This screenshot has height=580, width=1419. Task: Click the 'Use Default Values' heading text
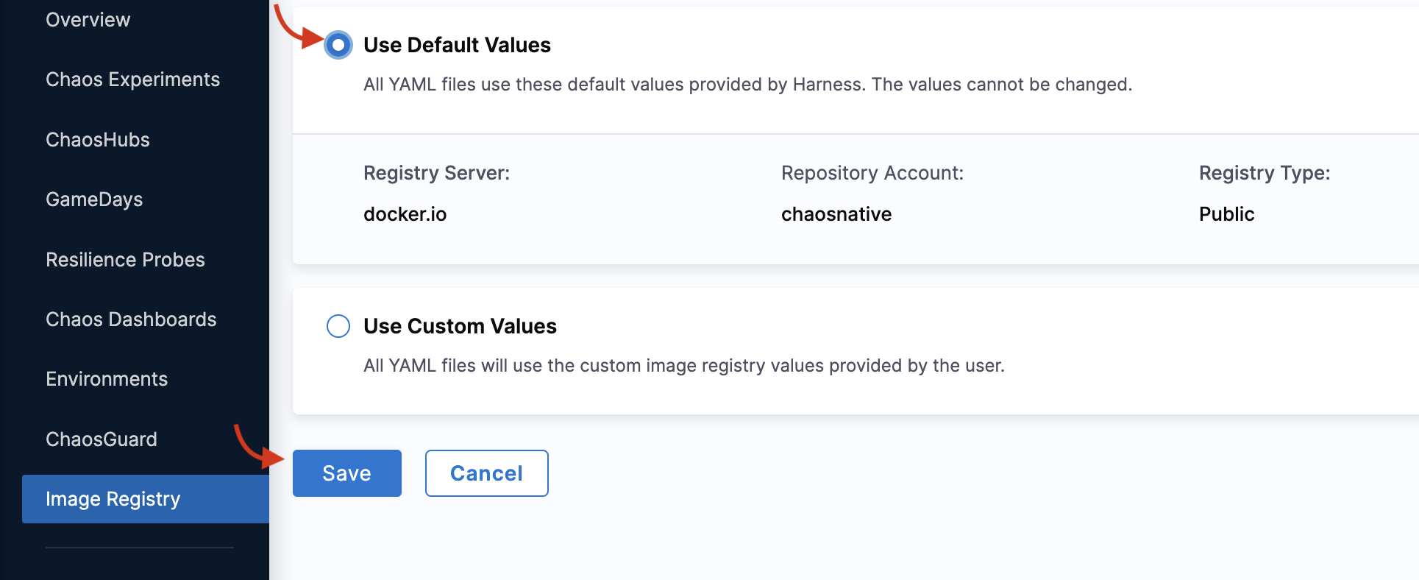(457, 45)
